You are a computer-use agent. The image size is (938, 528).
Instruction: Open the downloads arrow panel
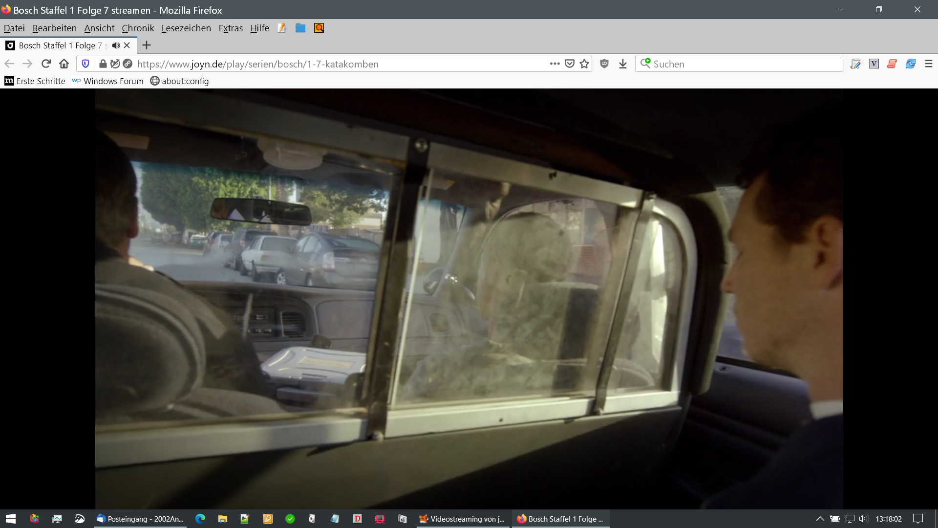click(x=623, y=64)
